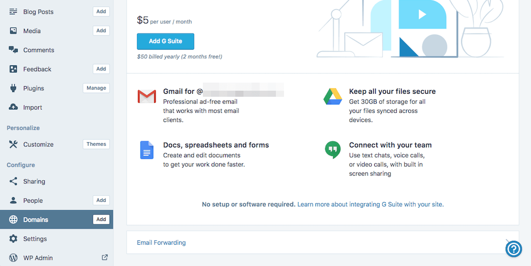Expand the Email Forwarding section
This screenshot has width=531, height=266.
click(161, 243)
